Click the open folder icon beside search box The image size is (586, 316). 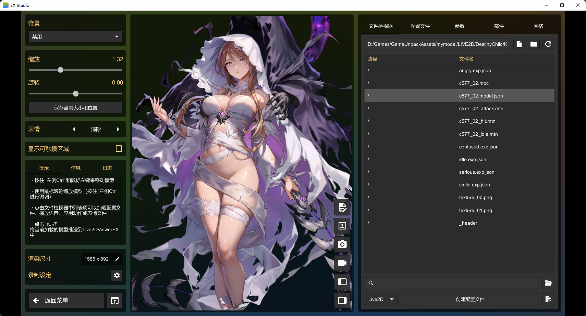click(x=548, y=283)
